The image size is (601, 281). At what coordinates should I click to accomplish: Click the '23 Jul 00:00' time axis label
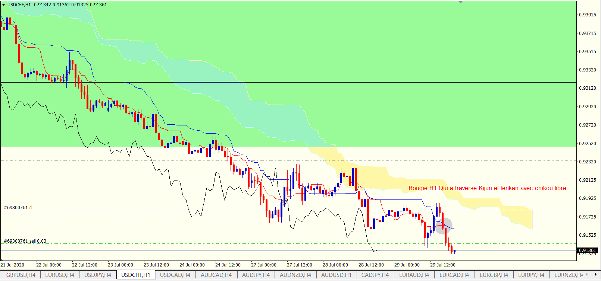[120, 265]
